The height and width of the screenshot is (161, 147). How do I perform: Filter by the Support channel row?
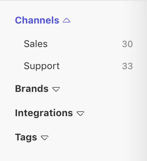click(78, 66)
